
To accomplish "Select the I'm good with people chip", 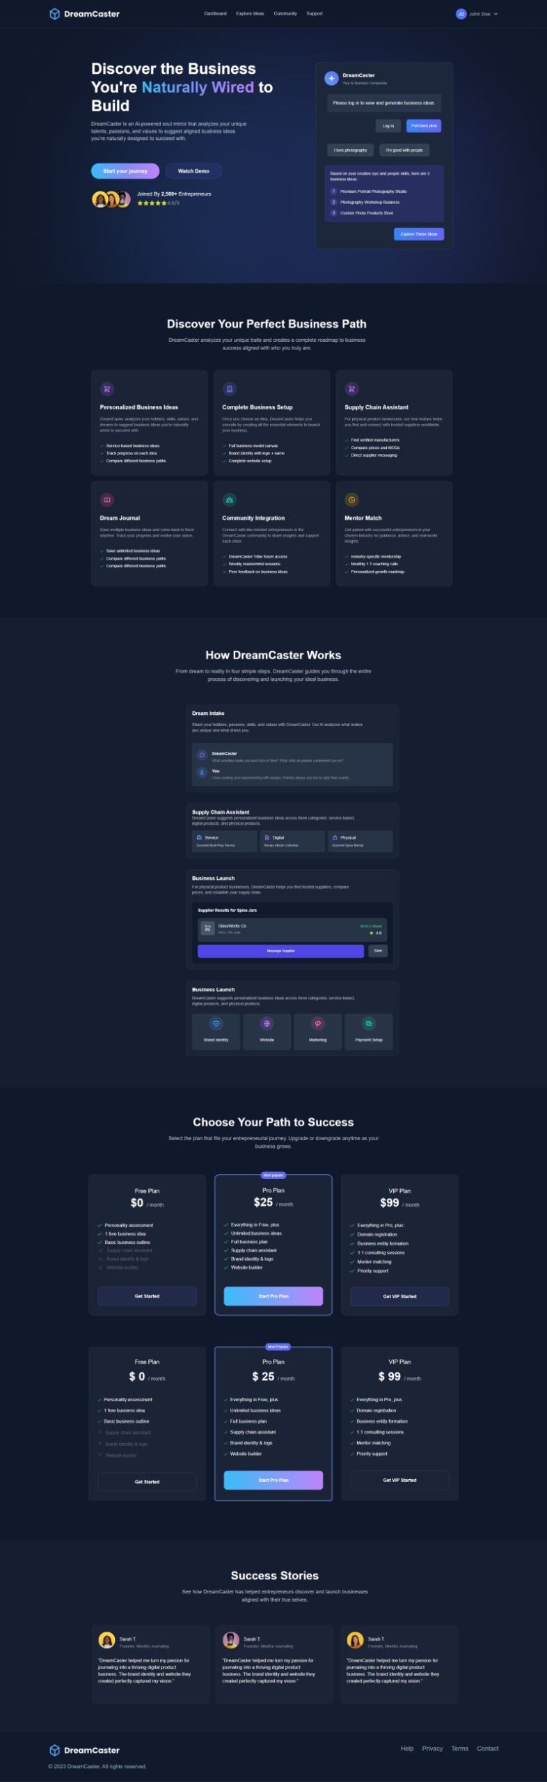I will pyautogui.click(x=404, y=150).
